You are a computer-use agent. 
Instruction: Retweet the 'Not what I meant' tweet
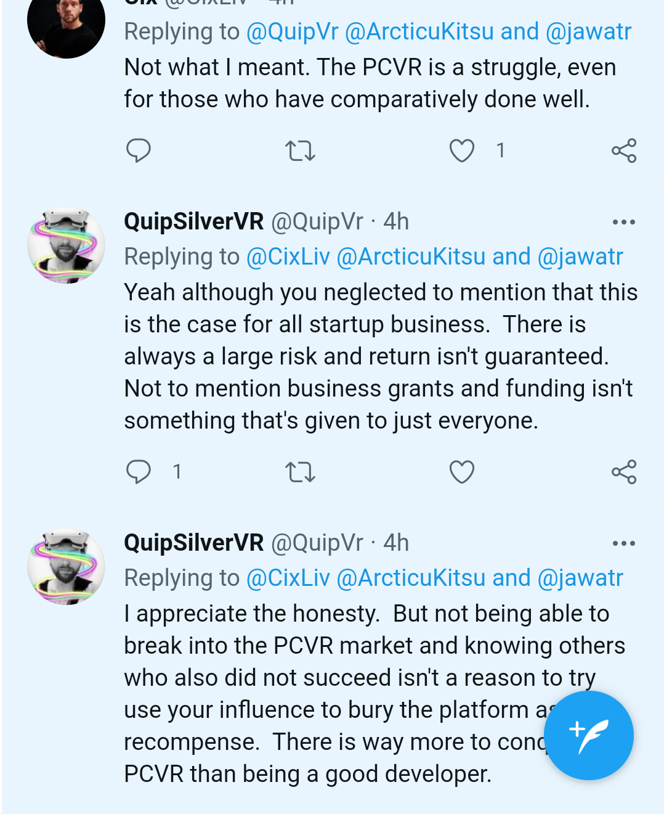(301, 150)
